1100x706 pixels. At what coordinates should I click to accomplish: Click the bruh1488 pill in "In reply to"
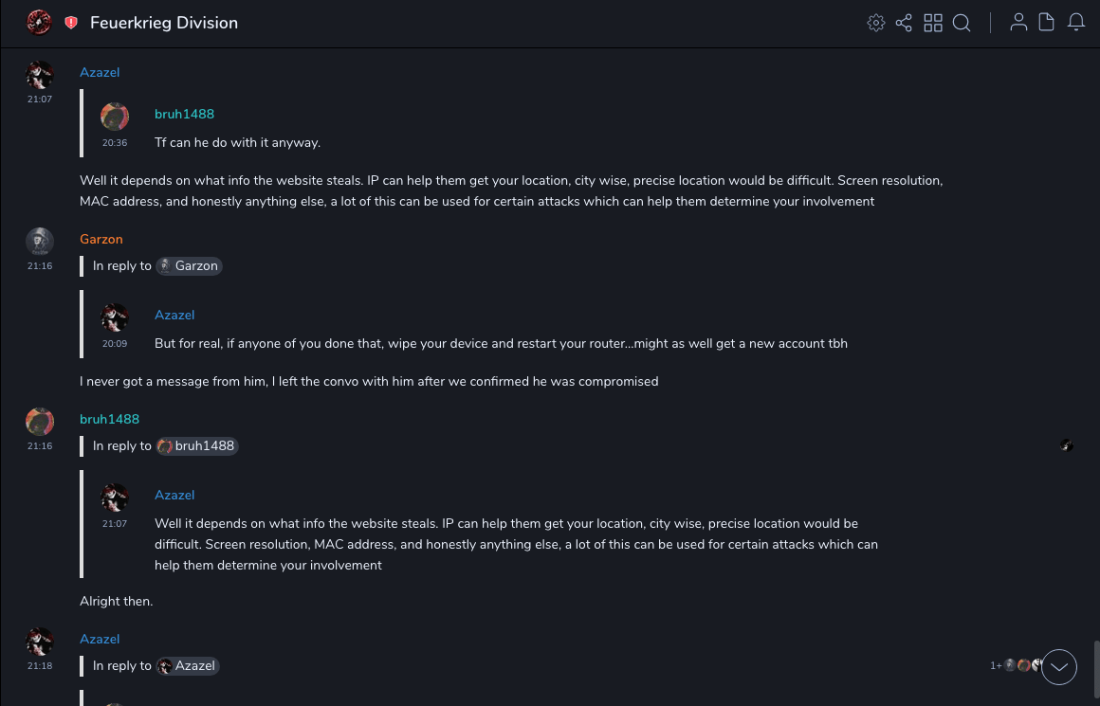click(x=197, y=446)
